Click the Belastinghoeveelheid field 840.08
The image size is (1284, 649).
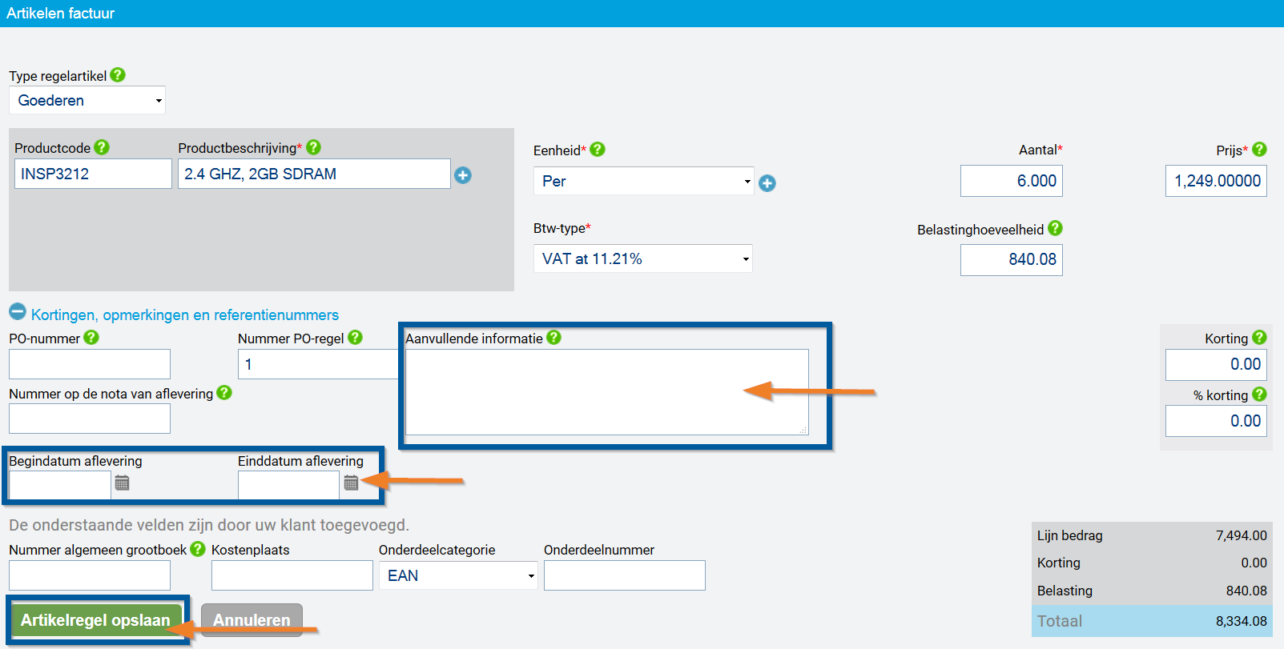pyautogui.click(x=1012, y=259)
